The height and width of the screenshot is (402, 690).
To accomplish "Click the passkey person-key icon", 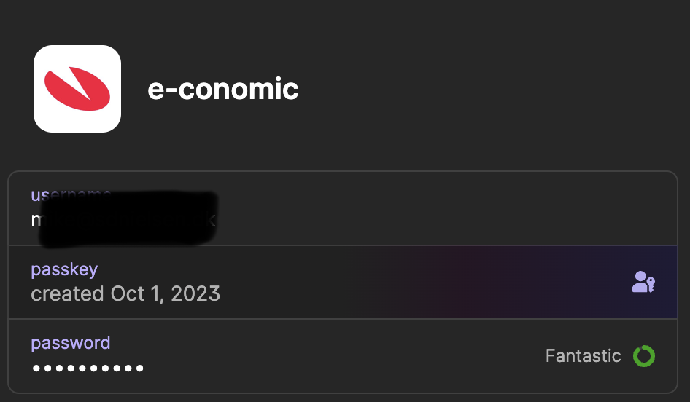I will [x=643, y=282].
